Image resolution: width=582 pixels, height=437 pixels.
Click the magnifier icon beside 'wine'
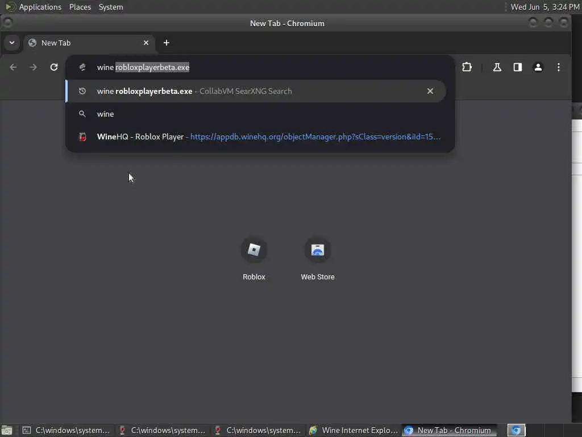point(82,114)
